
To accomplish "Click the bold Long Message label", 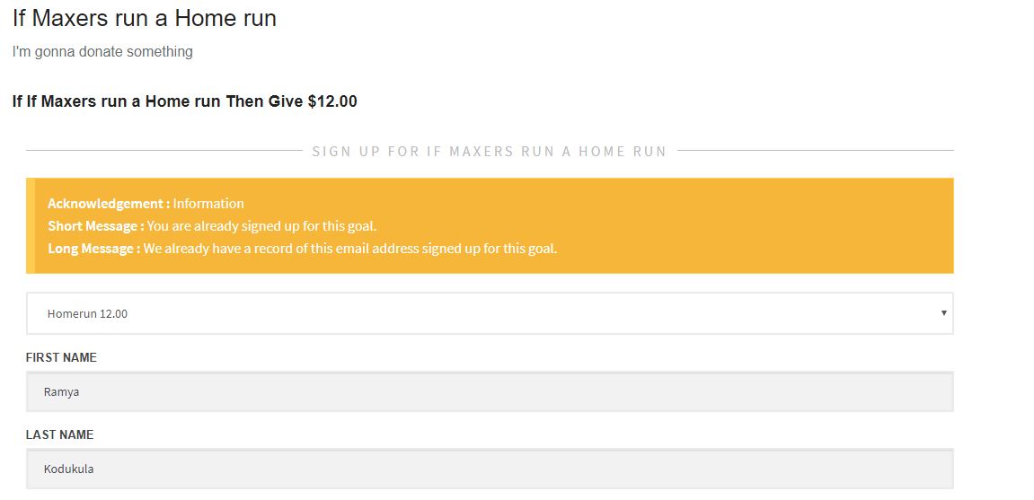I will (94, 249).
